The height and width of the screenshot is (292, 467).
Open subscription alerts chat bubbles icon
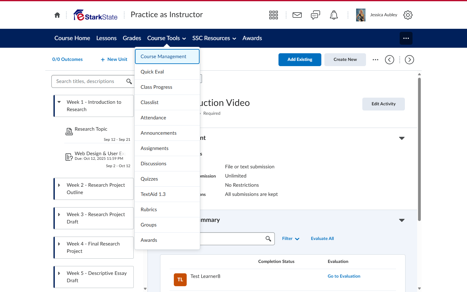click(x=316, y=15)
